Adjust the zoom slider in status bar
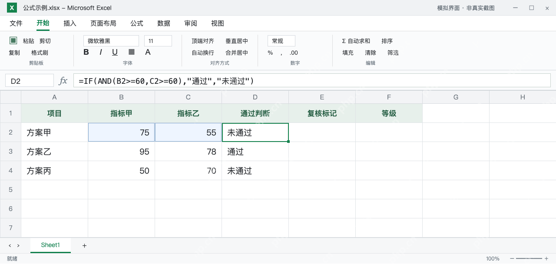 [x=529, y=258]
